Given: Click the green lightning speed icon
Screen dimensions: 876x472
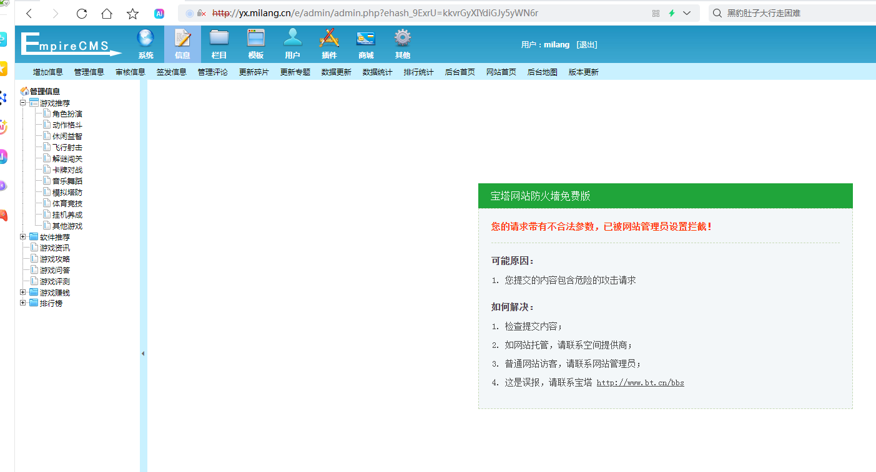Looking at the screenshot, I should (x=672, y=13).
